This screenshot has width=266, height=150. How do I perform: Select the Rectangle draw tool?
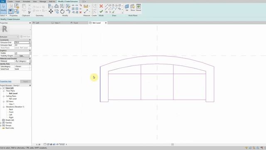[110, 5]
